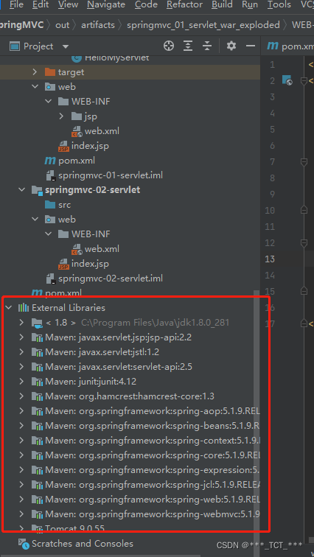
Task: Select Maven spring-context library row
Action: coord(130,441)
